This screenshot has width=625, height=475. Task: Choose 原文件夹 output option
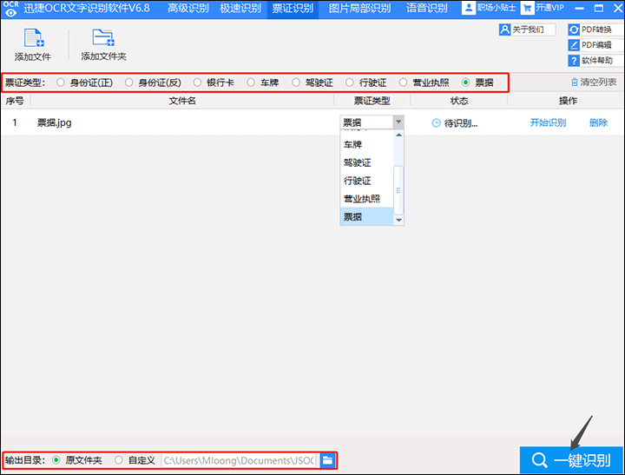56,460
